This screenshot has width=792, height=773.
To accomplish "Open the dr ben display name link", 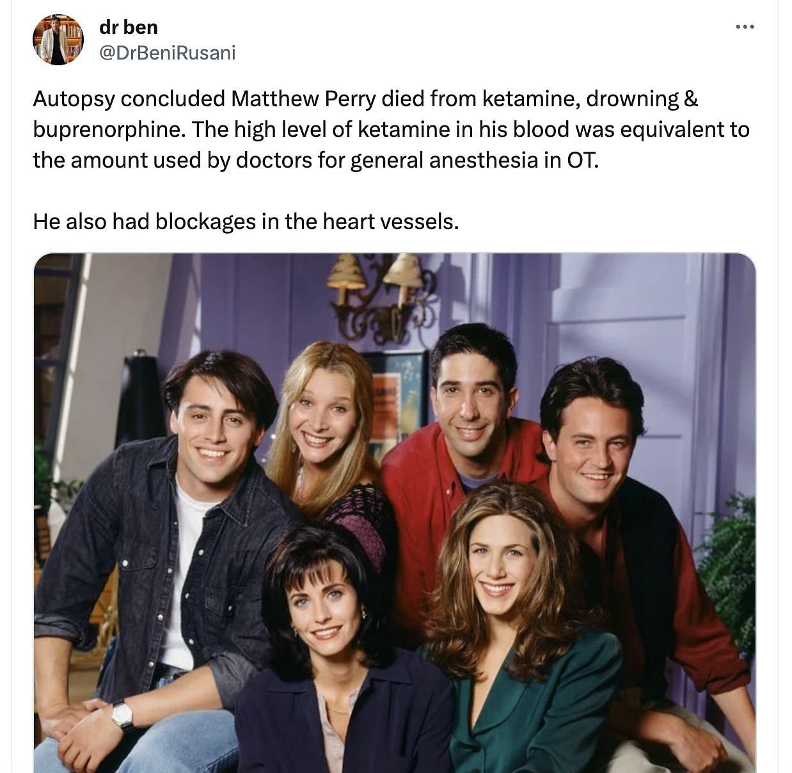I will tap(129, 27).
